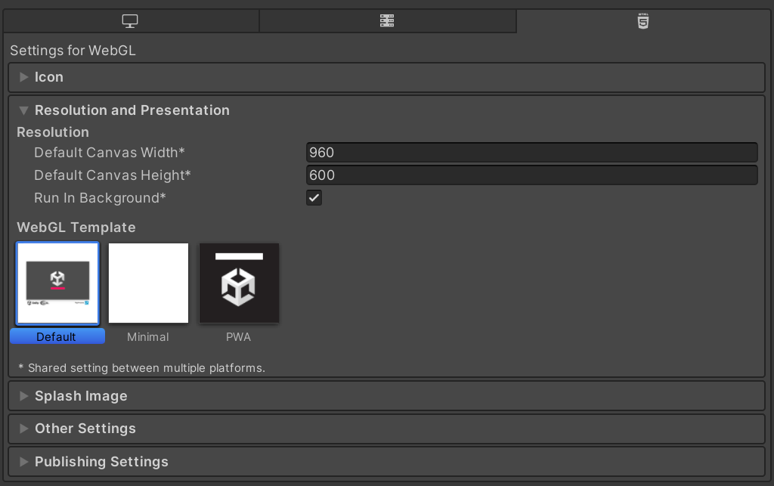Select the Minimal WebGL template thumbnail
The height and width of the screenshot is (486, 774).
pos(149,283)
